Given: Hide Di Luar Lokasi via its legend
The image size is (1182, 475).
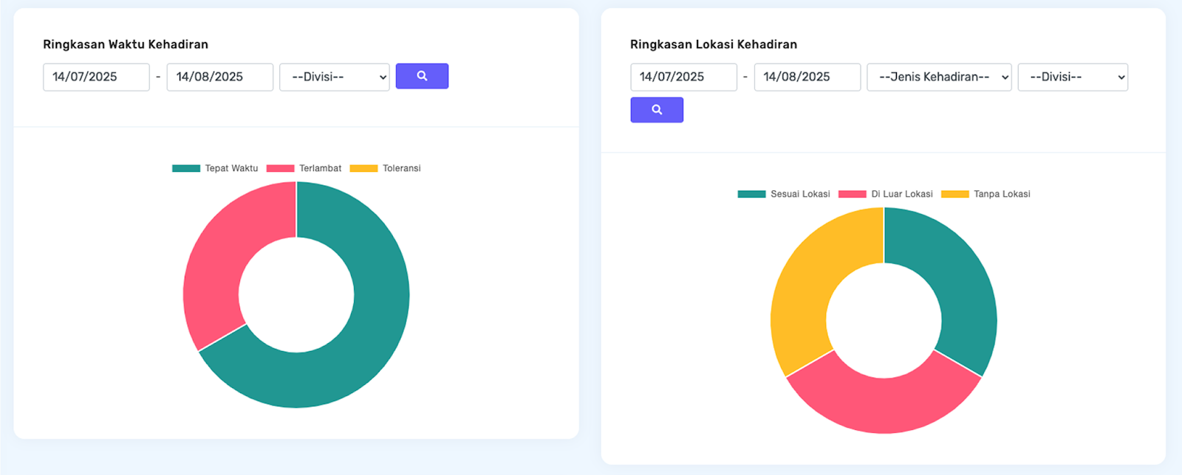Looking at the screenshot, I should 885,194.
